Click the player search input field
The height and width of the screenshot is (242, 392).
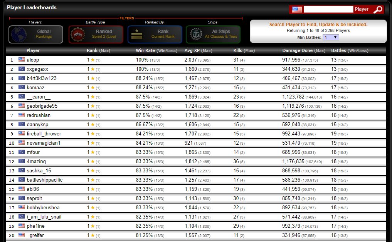tap(328, 10)
